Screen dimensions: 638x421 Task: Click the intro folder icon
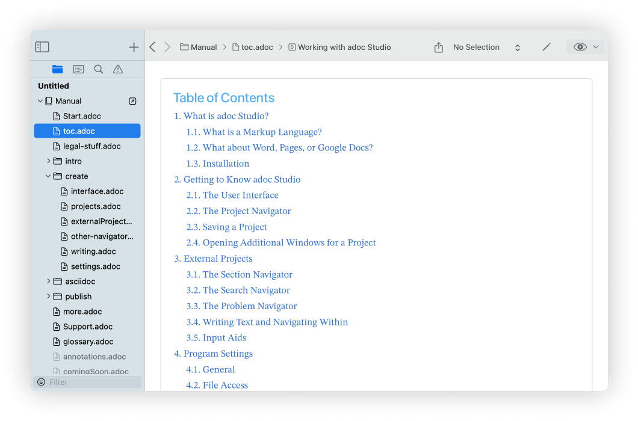click(x=58, y=161)
